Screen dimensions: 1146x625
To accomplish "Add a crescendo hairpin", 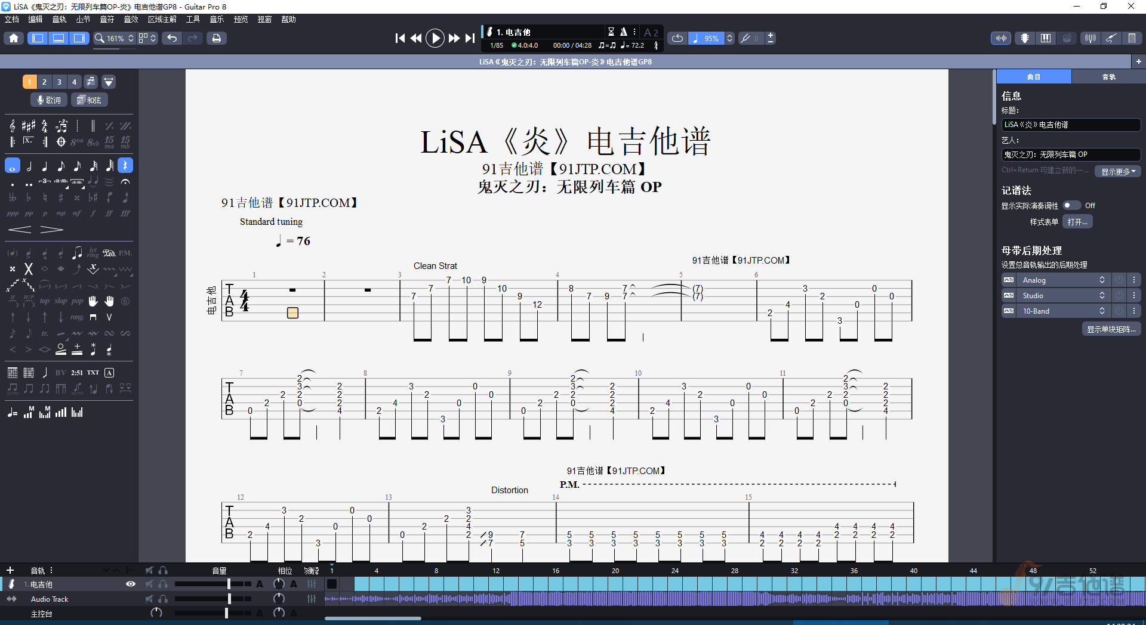I will coord(20,230).
